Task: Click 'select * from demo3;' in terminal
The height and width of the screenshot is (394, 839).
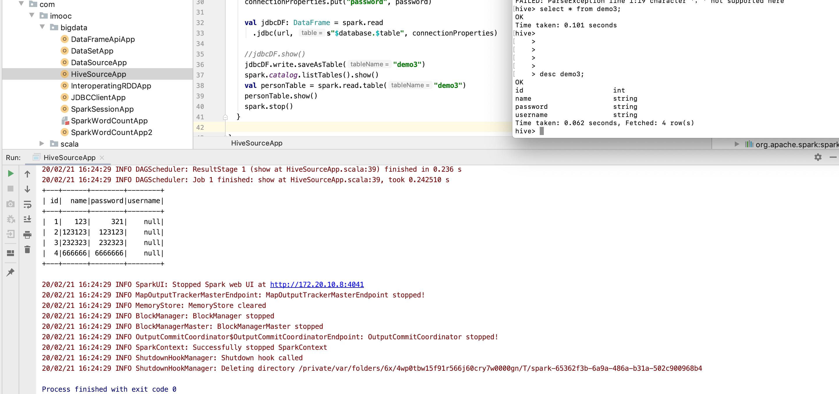Action: pyautogui.click(x=580, y=9)
